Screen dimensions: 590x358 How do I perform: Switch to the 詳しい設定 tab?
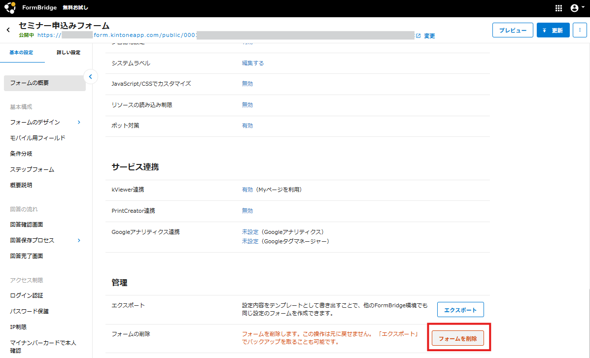pyautogui.click(x=68, y=53)
